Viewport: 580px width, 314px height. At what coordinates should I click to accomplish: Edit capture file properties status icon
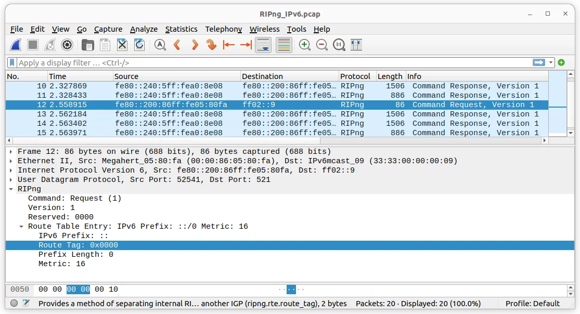(x=26, y=303)
